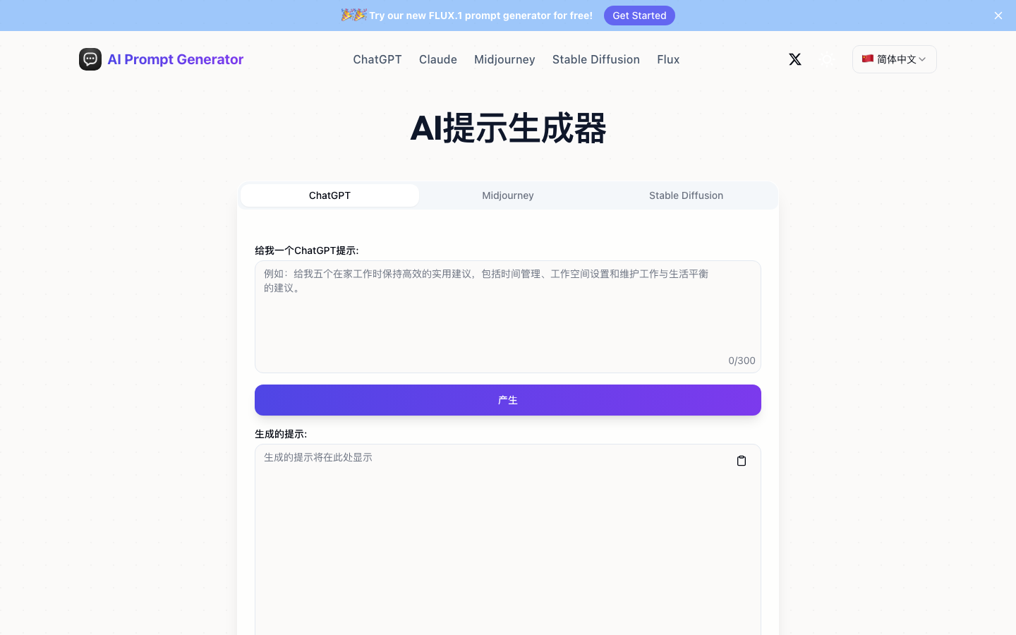Switch to the Stable Diffusion tab
The width and height of the screenshot is (1016, 635).
(x=686, y=195)
